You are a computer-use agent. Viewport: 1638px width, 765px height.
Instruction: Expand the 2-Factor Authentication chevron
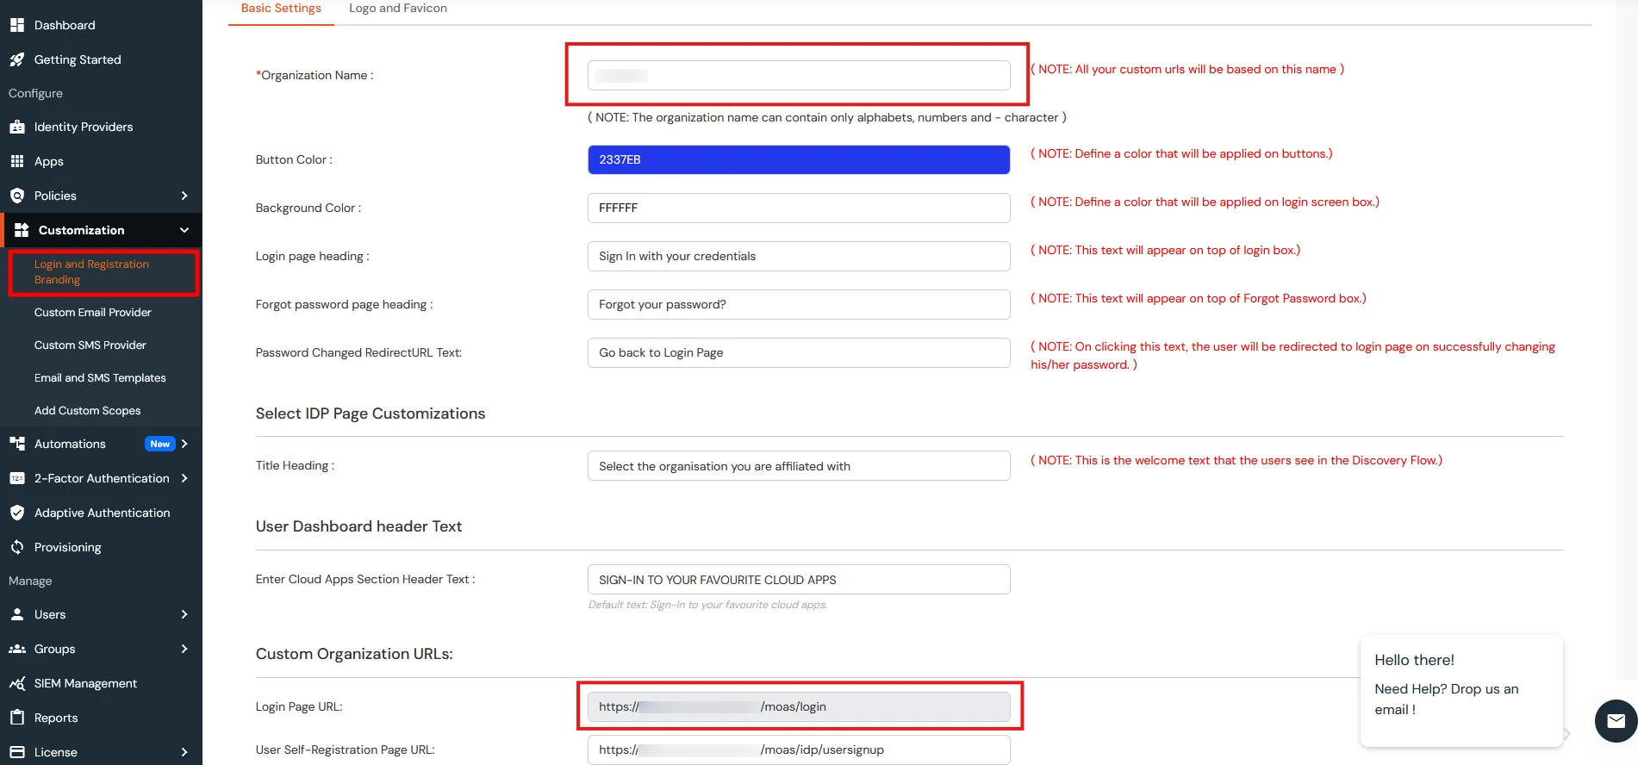(184, 478)
